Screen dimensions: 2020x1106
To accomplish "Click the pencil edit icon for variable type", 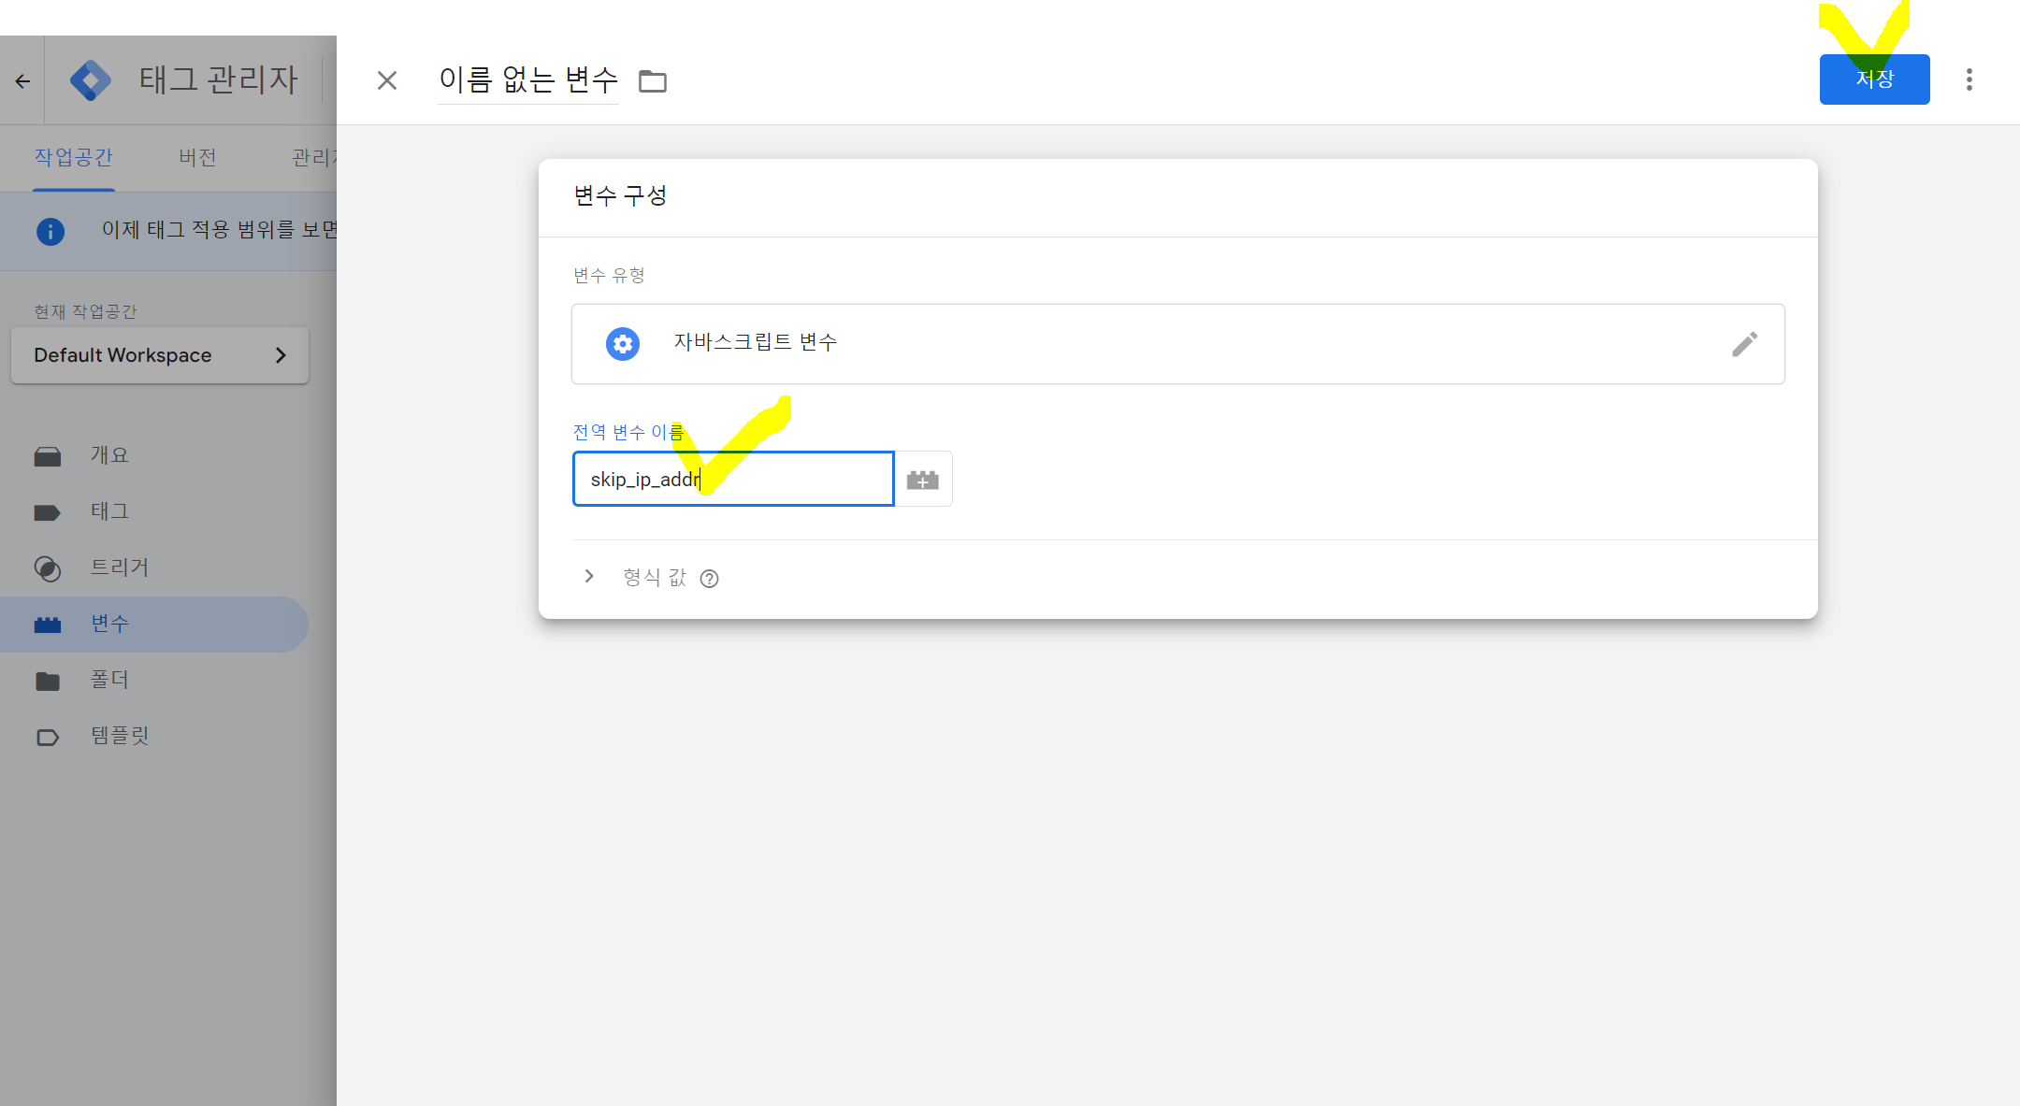I will click(1744, 344).
